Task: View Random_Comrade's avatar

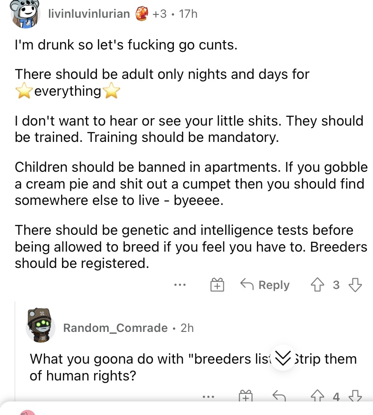Action: click(40, 325)
